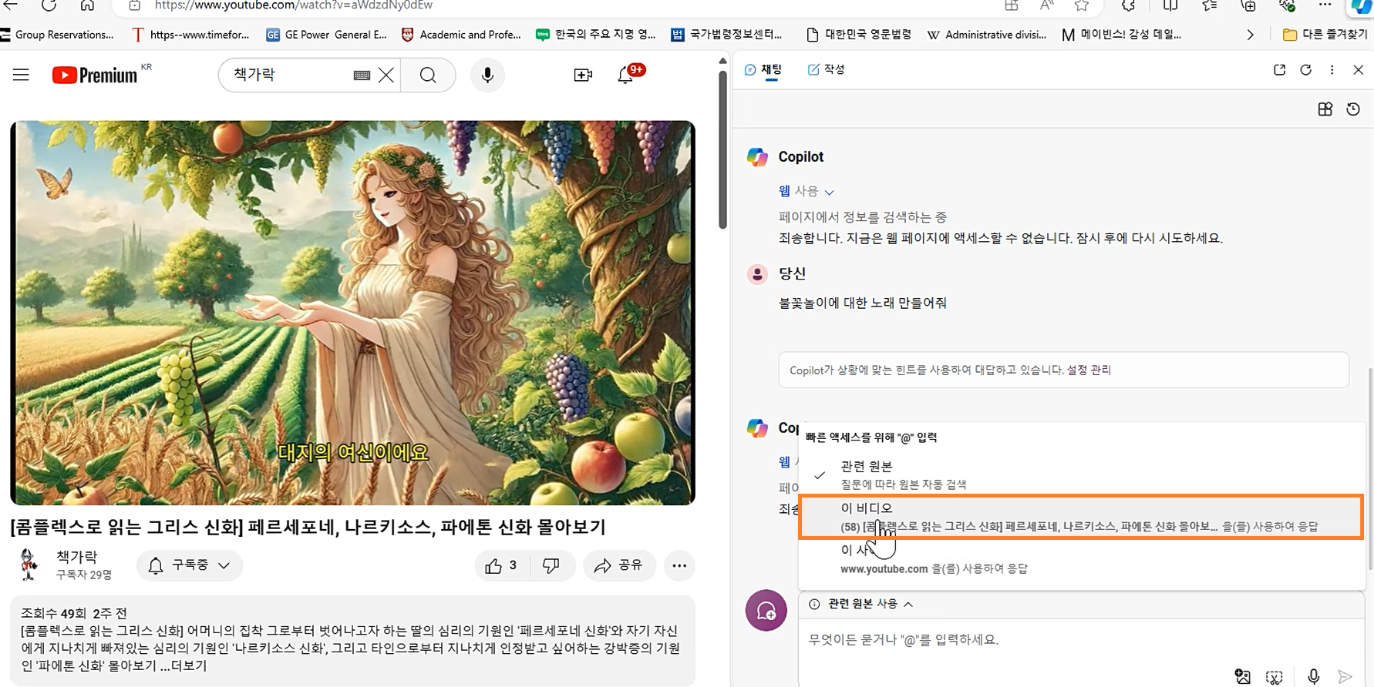This screenshot has height=687, width=1374.
Task: Refresh the browser page
Action: (49, 5)
